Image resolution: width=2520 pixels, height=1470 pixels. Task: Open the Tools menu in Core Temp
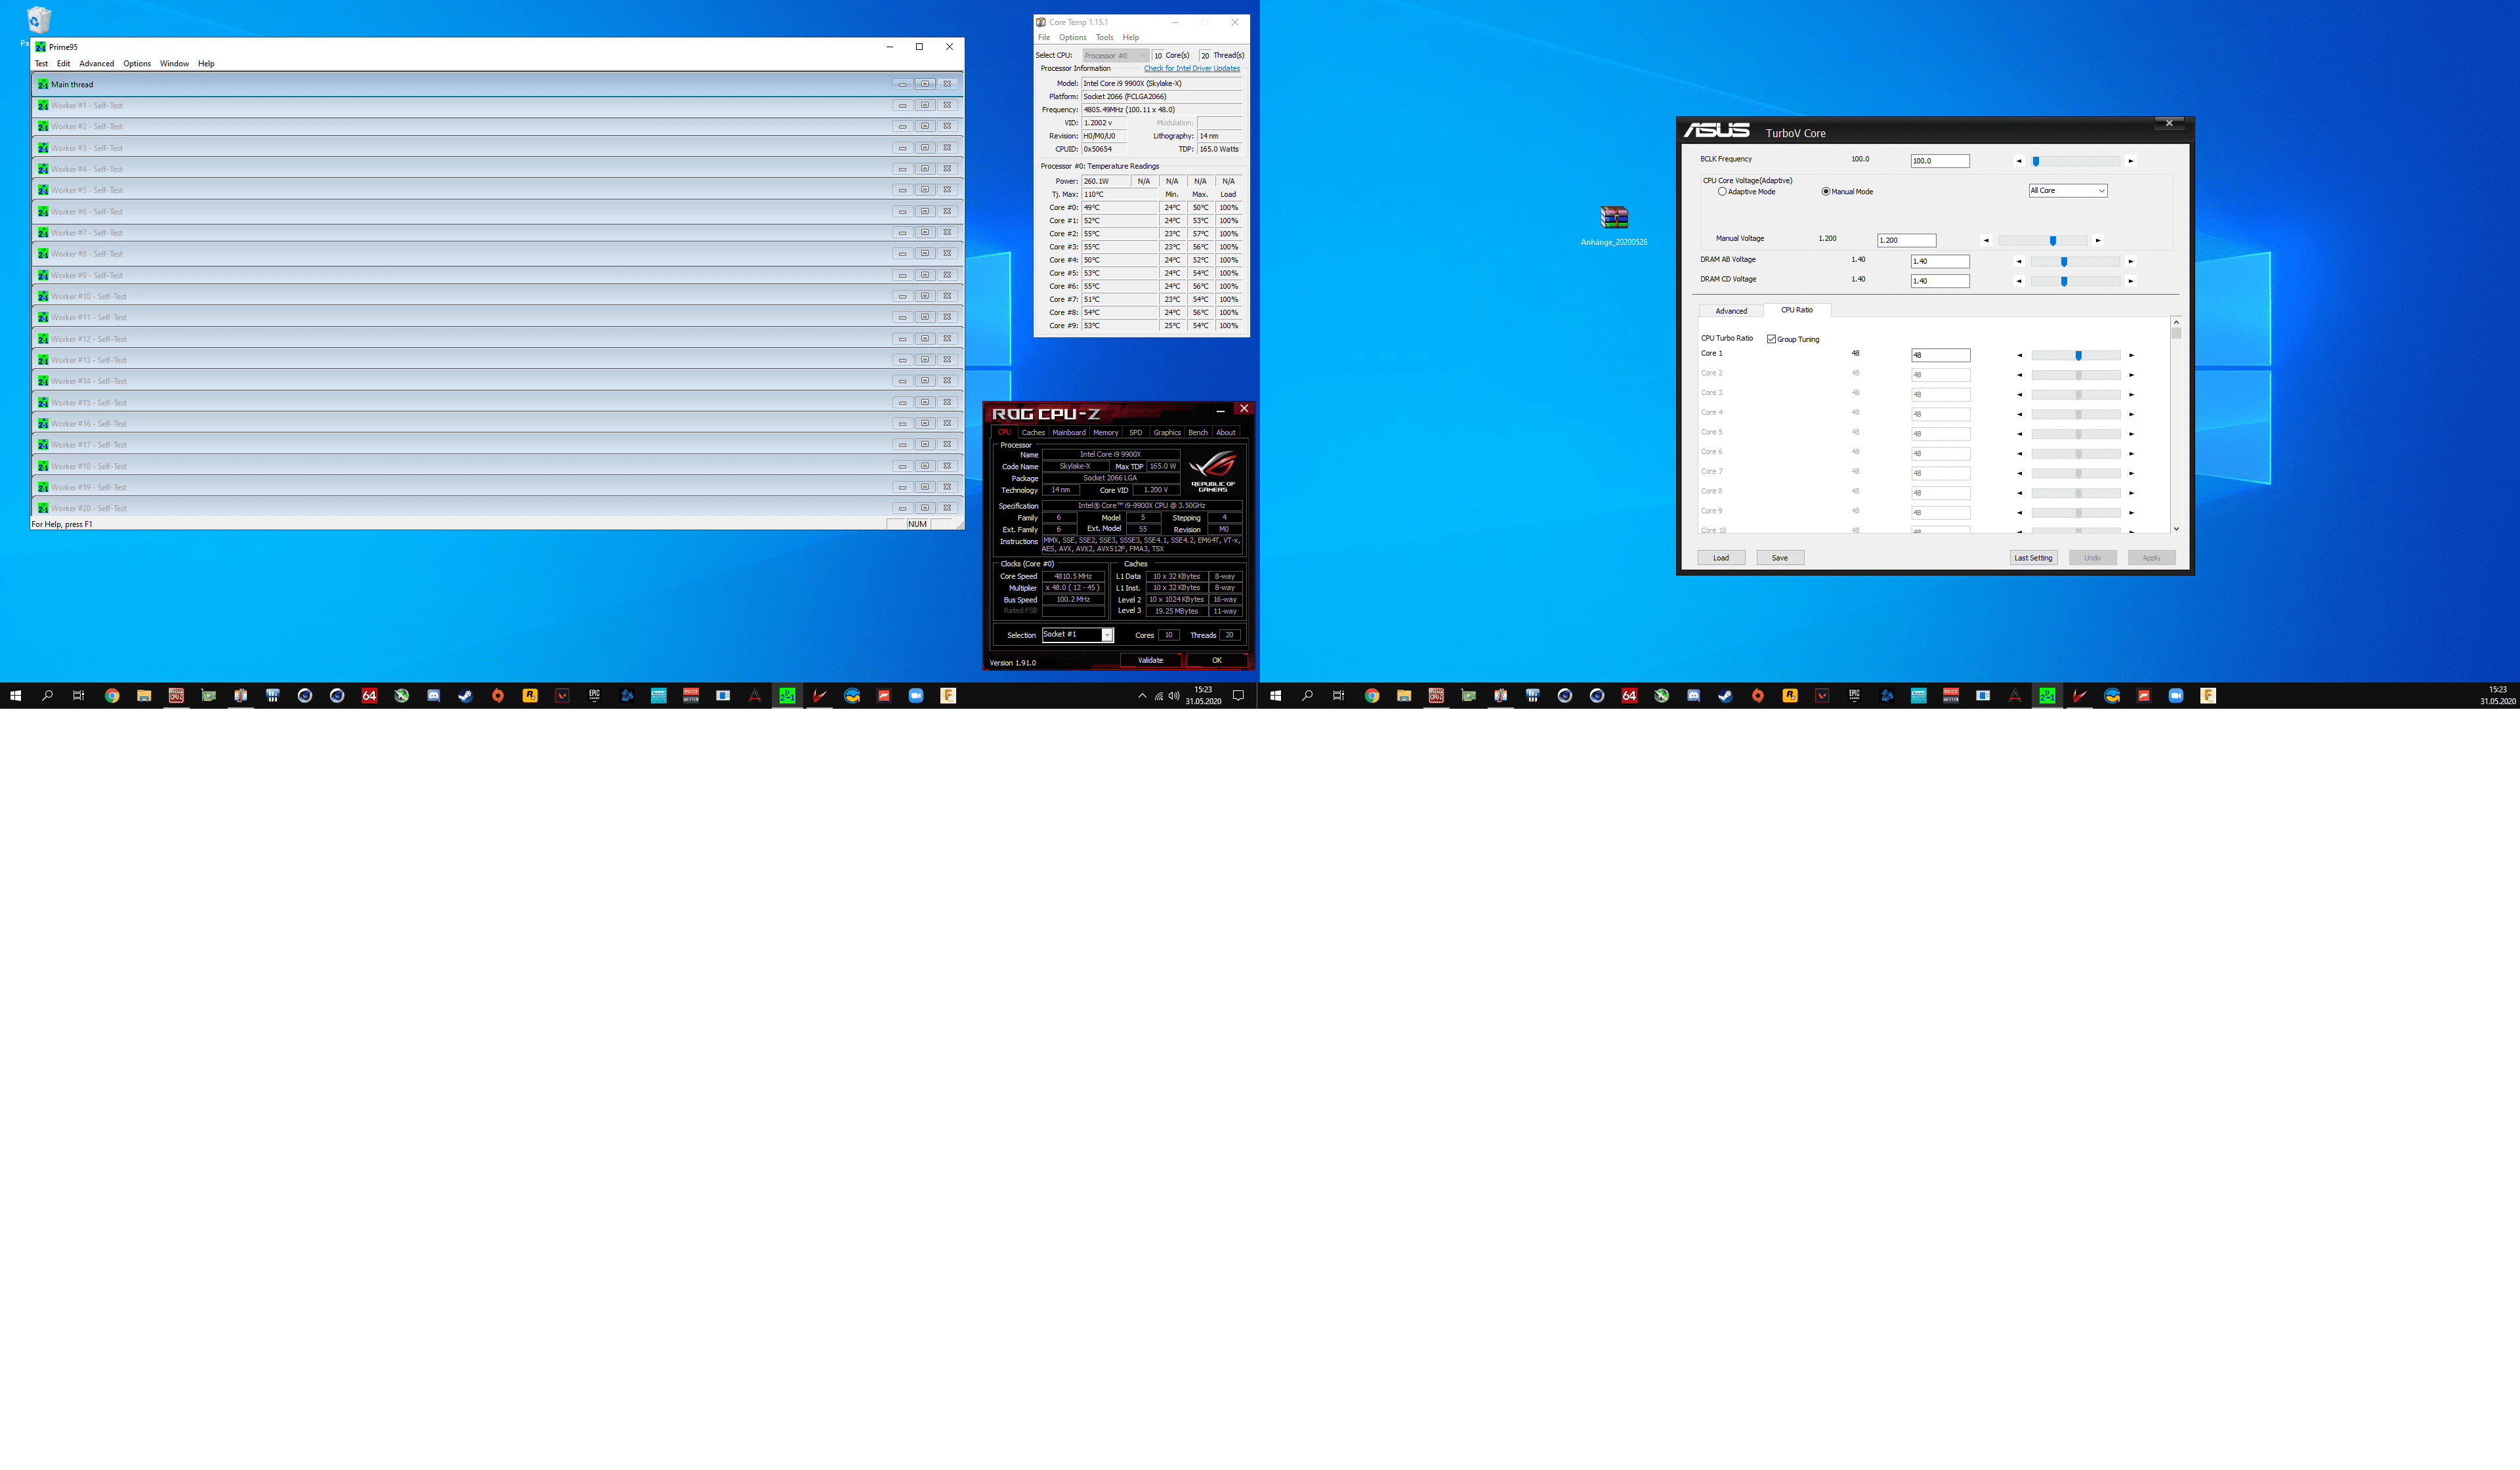[1104, 37]
